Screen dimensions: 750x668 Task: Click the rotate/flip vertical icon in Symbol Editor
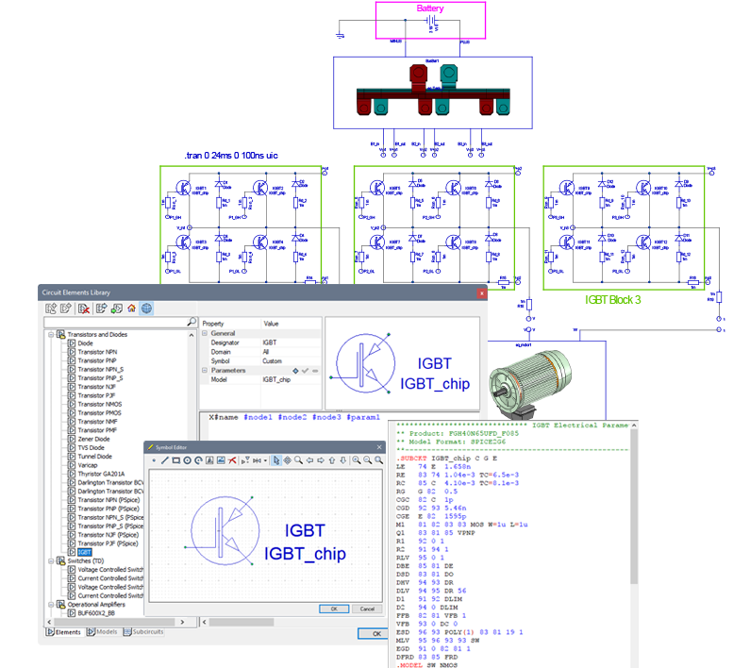[245, 460]
